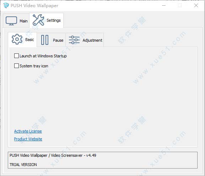Open the Activate License link
The image size is (205, 176).
[28, 131]
